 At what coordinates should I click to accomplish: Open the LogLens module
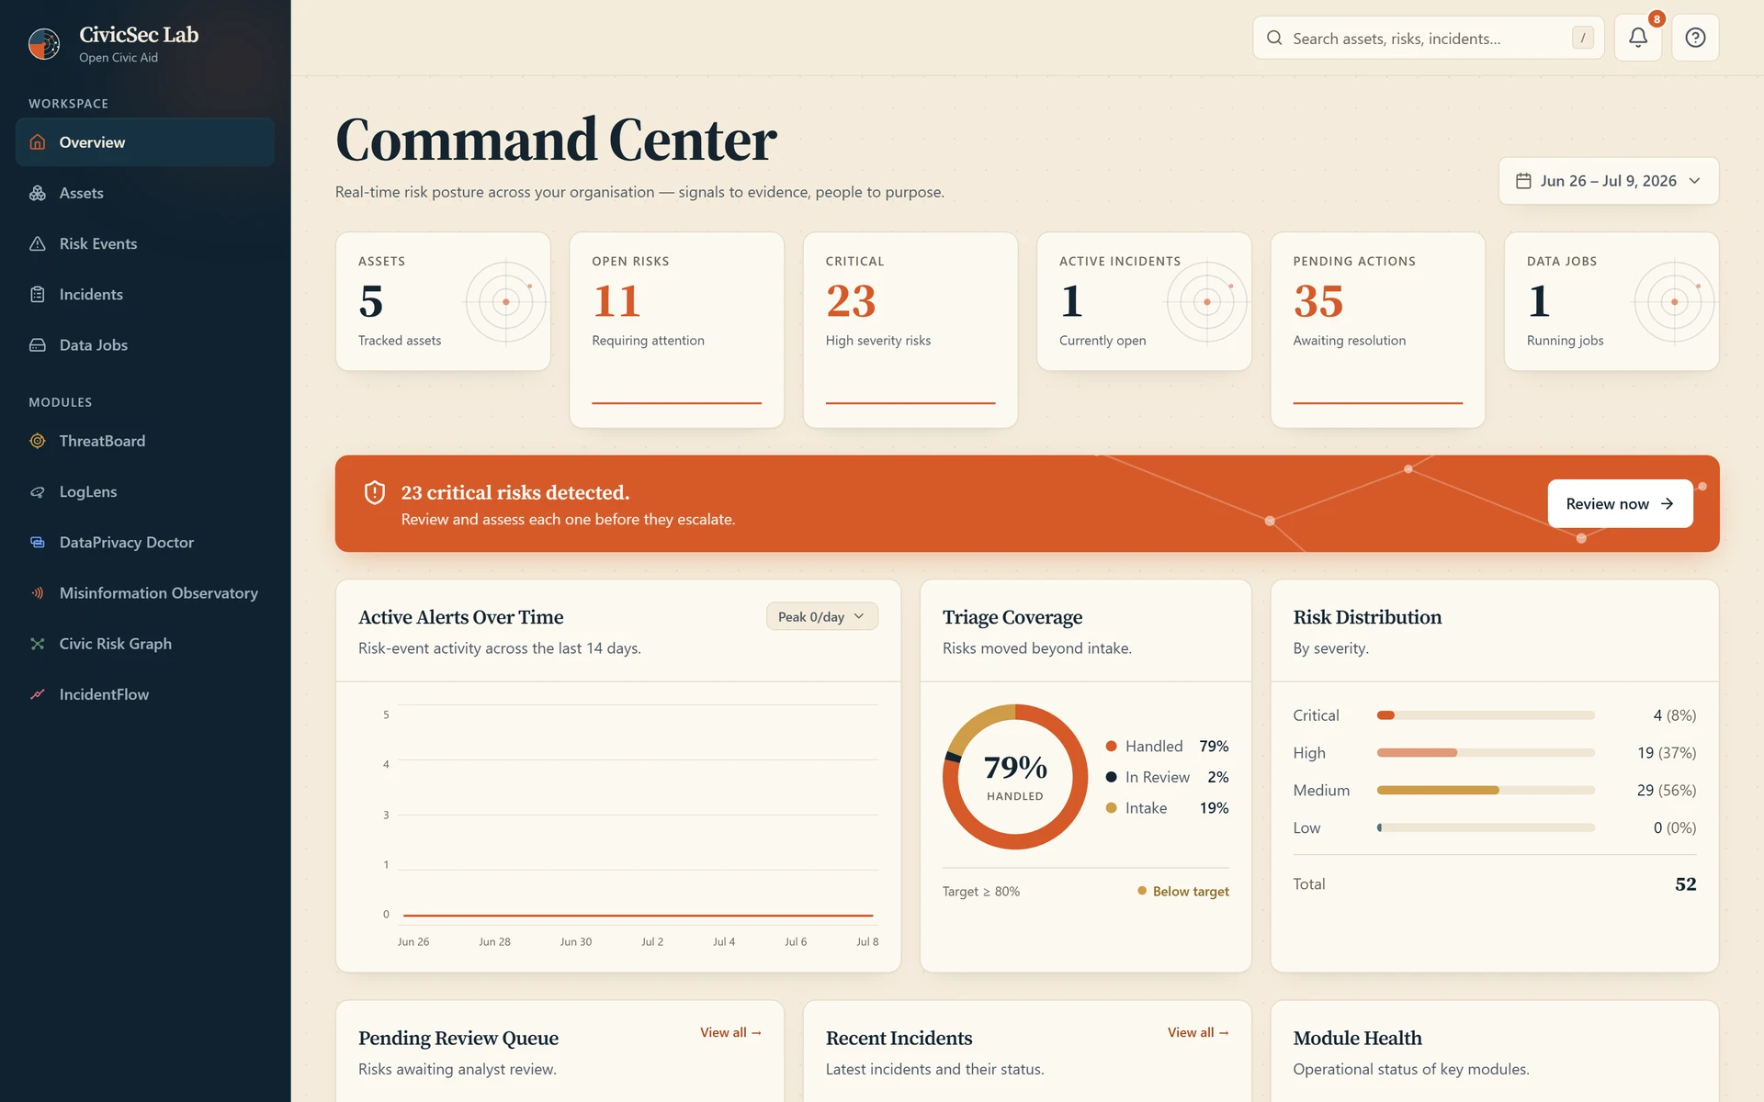click(x=145, y=492)
